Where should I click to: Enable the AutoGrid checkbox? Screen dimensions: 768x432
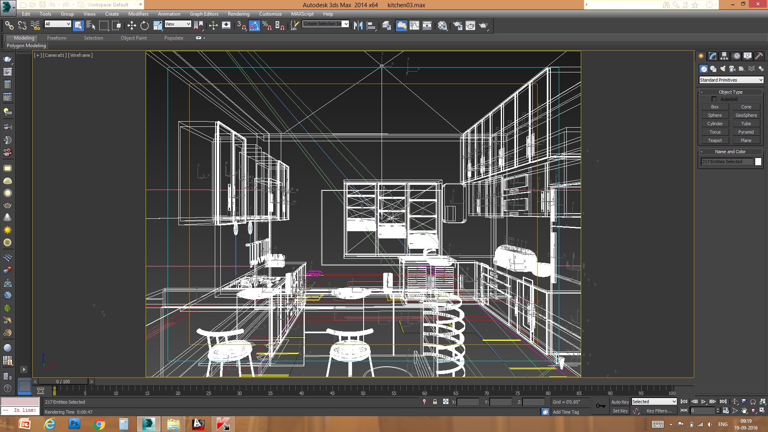[x=714, y=99]
